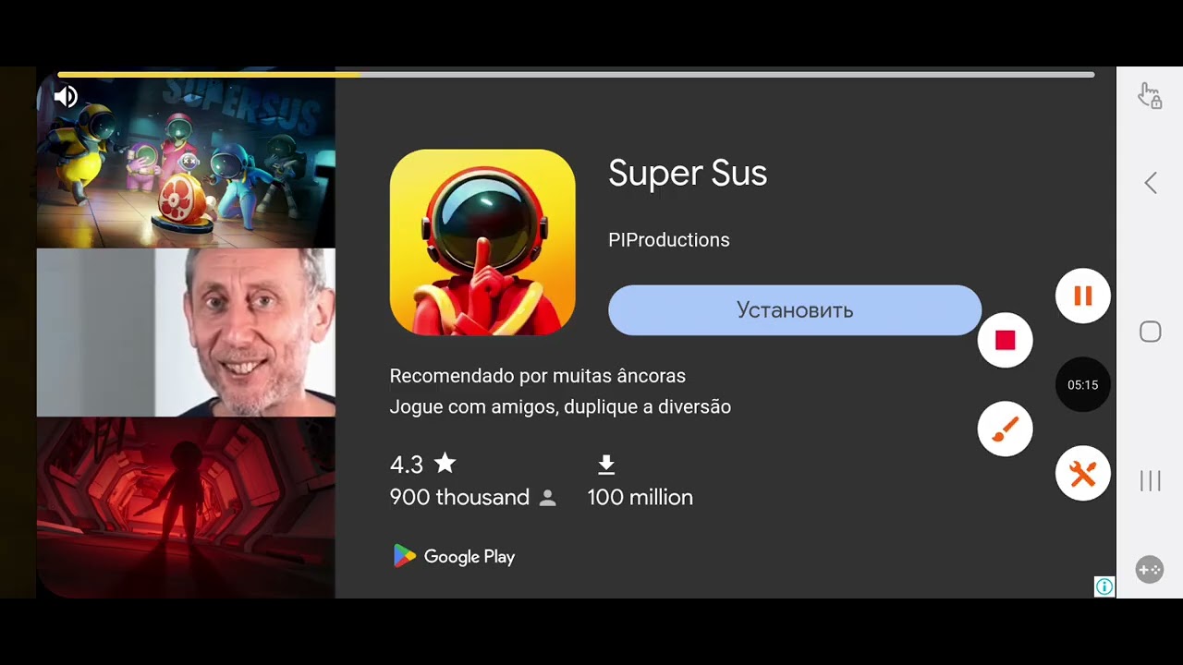Click the Google Play logo
The height and width of the screenshot is (665, 1183).
pyautogui.click(x=454, y=556)
